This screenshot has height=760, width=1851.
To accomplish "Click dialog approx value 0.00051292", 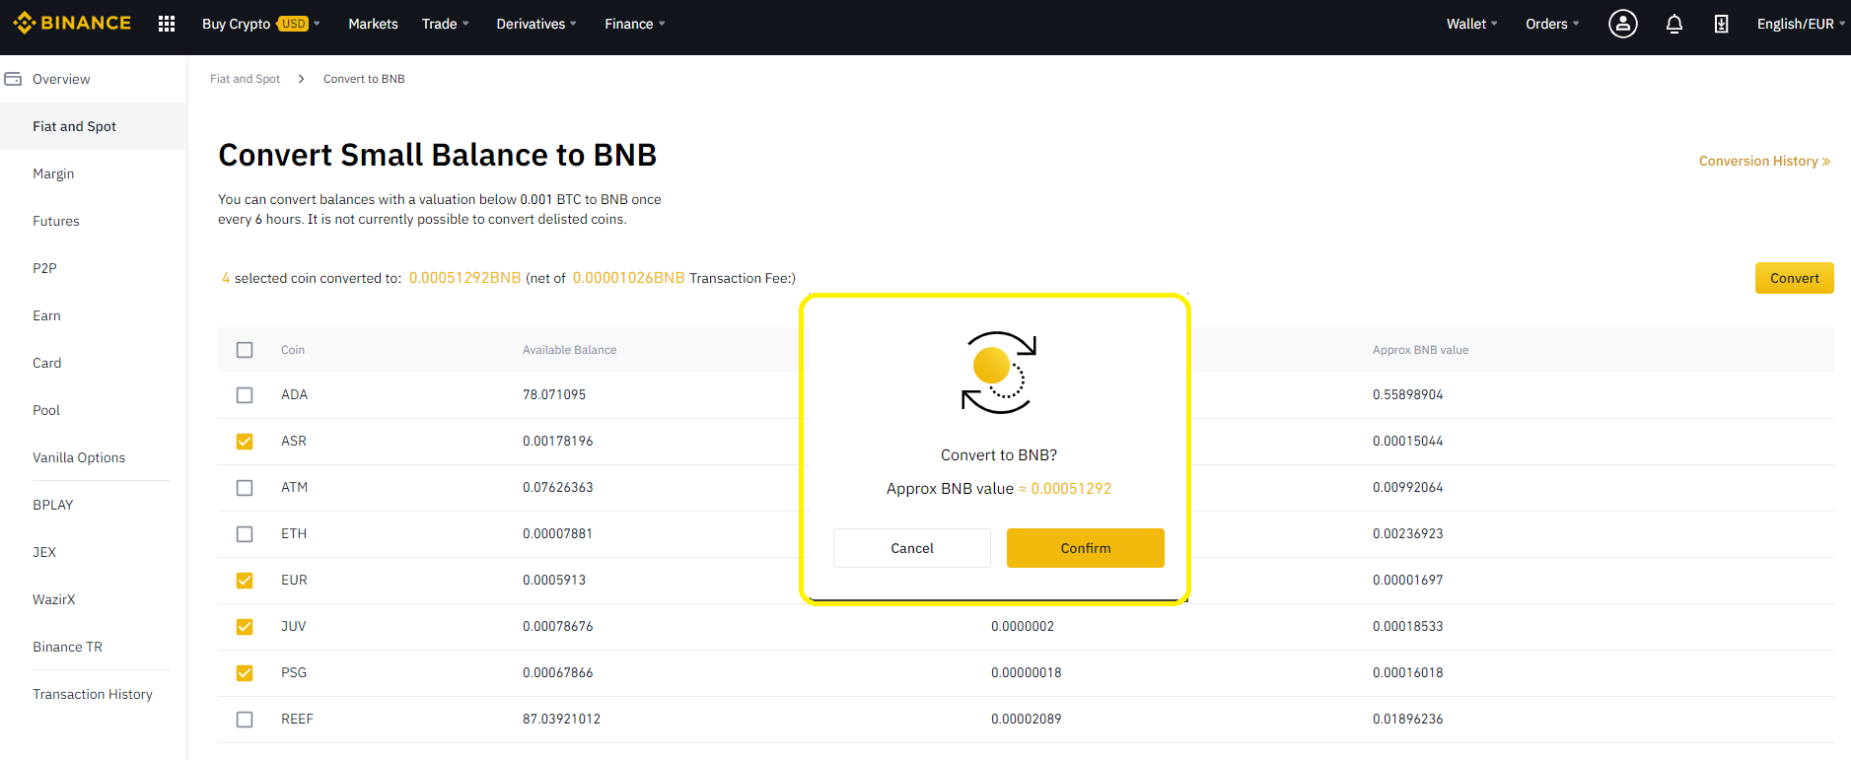I will (x=1071, y=489).
